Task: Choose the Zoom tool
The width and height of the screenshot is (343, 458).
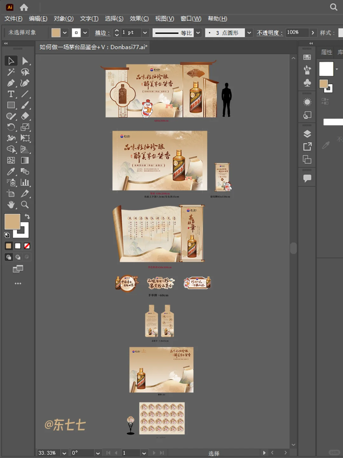Action: (25, 205)
